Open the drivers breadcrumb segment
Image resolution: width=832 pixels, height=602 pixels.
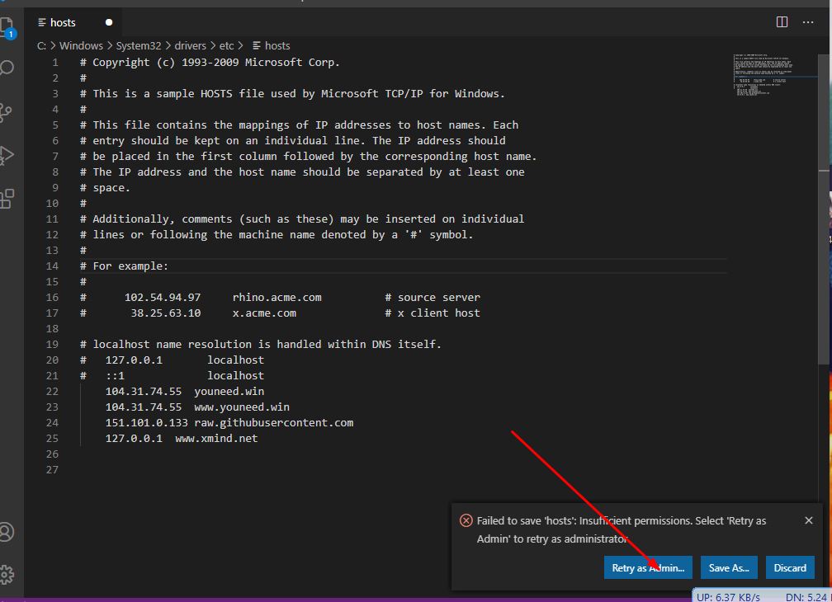(x=190, y=45)
